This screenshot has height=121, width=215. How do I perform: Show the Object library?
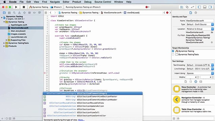(196, 82)
